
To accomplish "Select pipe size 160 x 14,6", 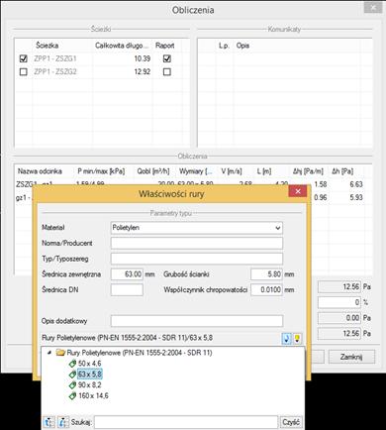I will pyautogui.click(x=93, y=395).
